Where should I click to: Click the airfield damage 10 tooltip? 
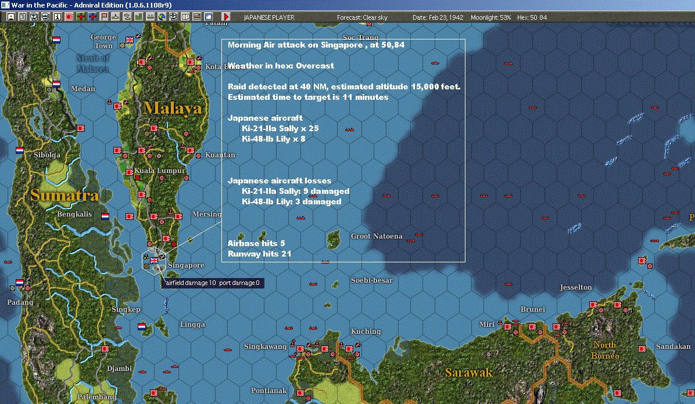(213, 283)
